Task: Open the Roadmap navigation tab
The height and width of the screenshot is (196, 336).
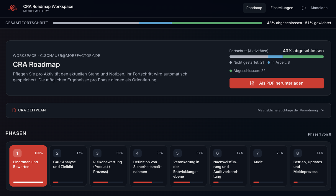Action: 254,8
